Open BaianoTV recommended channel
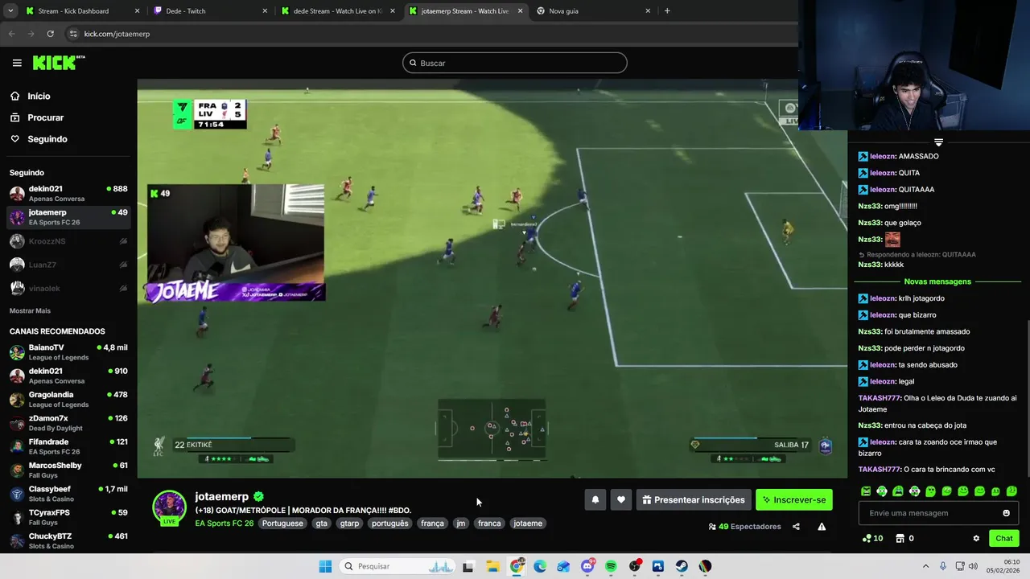1030x579 pixels. coord(68,352)
